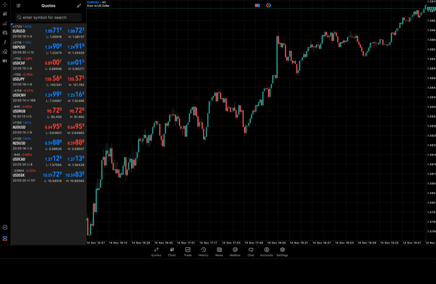Open the M1 timeframe selector
The width and height of the screenshot is (436, 284).
[x=5, y=61]
